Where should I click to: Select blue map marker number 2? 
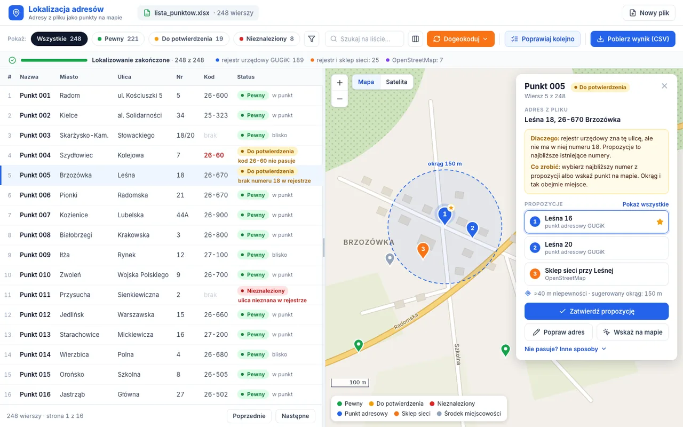click(472, 229)
